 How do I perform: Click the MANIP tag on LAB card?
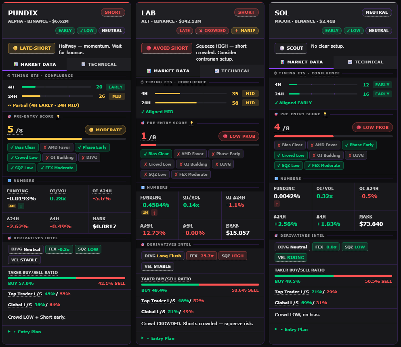point(245,31)
